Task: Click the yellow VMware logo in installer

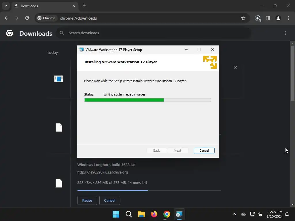Action: 210,62
